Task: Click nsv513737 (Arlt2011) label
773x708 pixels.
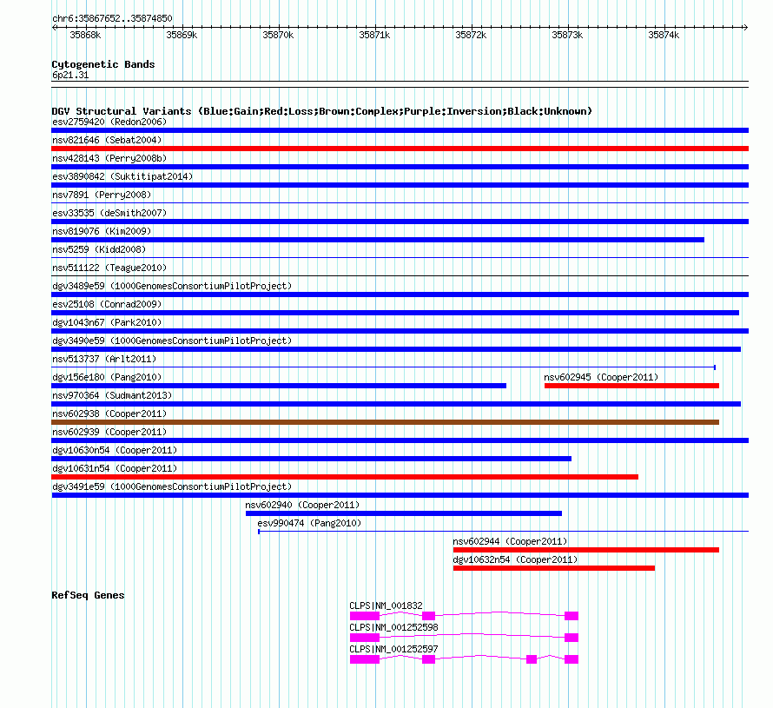Action: [104, 359]
